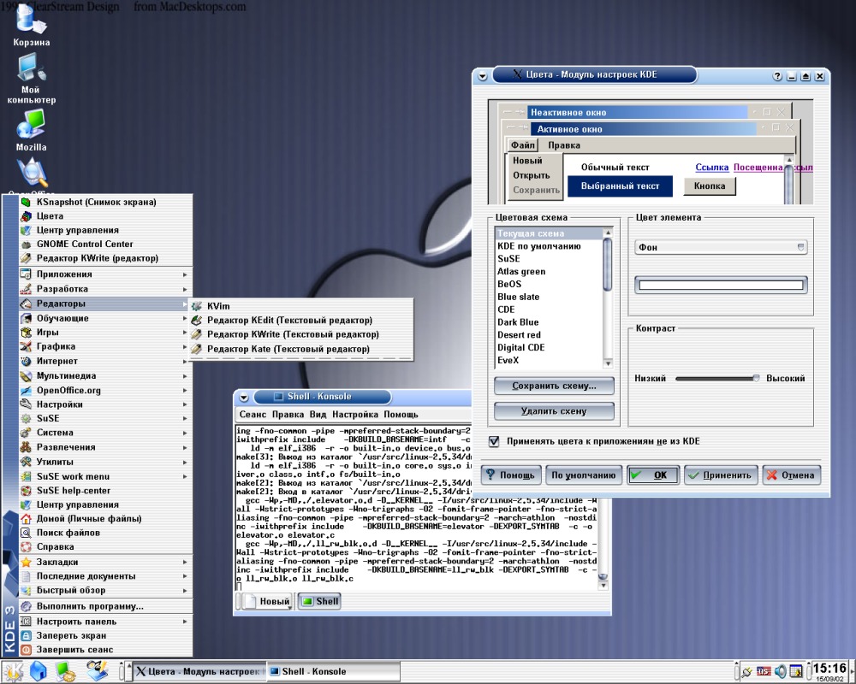Launch Редактор Kate (Текстовый редактор)
The width and height of the screenshot is (856, 684).
click(301, 349)
